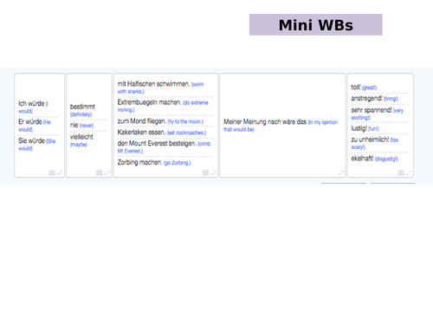Click the blue translation '(fly to the moon.)'
Viewport: 433px width, 325px height.
click(185, 122)
